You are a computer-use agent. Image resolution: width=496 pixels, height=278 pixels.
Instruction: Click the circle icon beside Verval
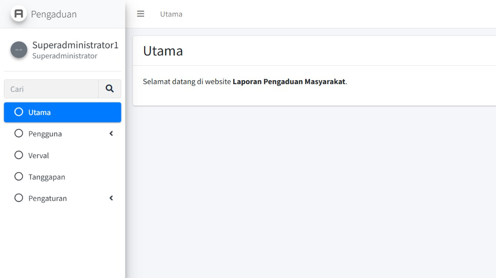point(19,155)
